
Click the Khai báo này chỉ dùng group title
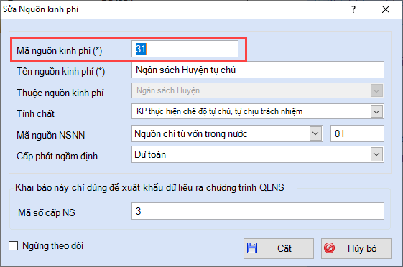tap(149, 187)
